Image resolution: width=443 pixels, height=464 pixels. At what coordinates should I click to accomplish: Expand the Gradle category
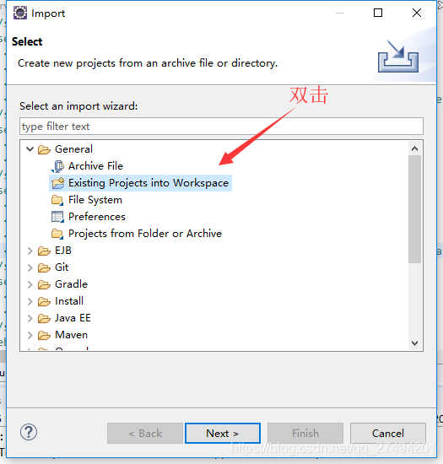click(x=30, y=284)
